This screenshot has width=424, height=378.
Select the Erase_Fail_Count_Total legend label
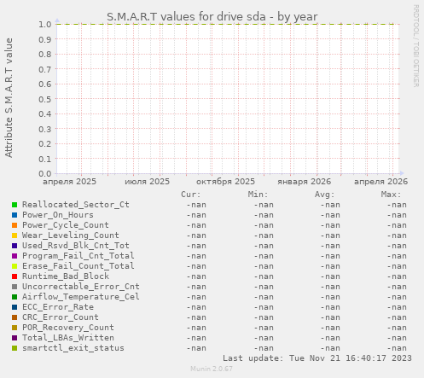78,266
